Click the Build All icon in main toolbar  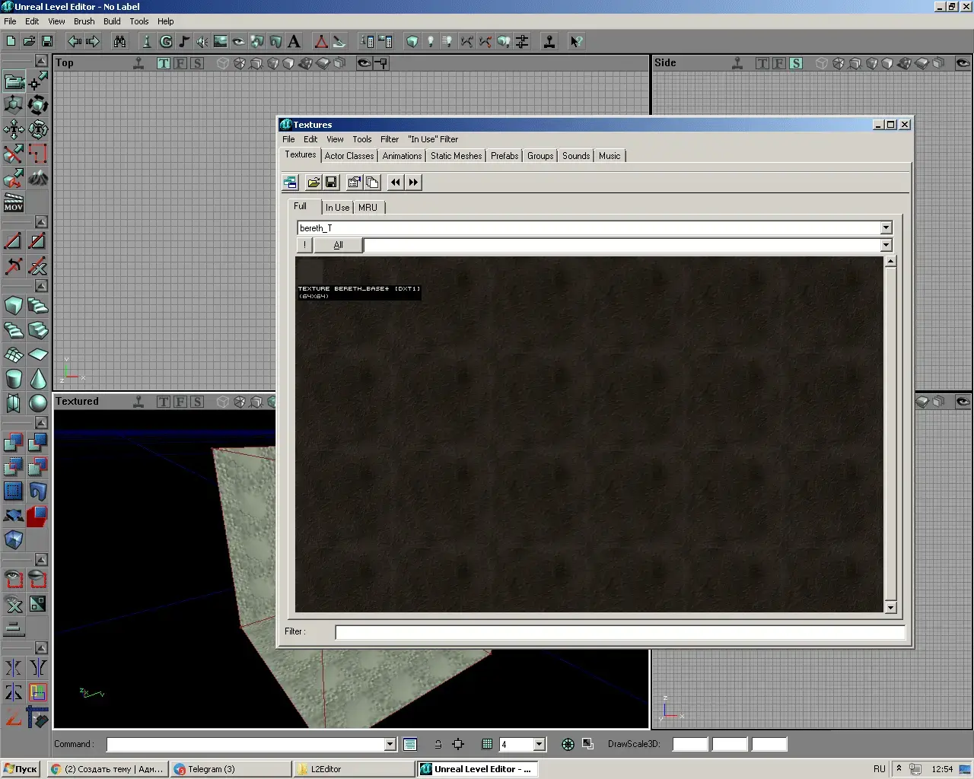(x=504, y=41)
